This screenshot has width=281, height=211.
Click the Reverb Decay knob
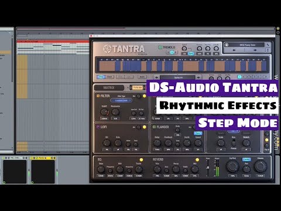coord(176,169)
